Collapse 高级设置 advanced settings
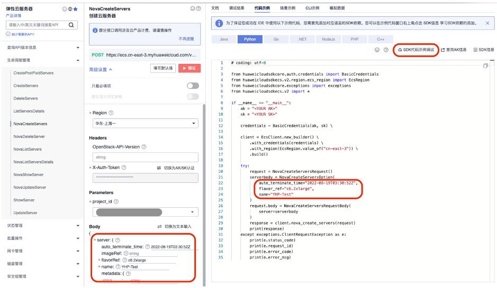Image resolution: width=497 pixels, height=288 pixels. point(101,69)
